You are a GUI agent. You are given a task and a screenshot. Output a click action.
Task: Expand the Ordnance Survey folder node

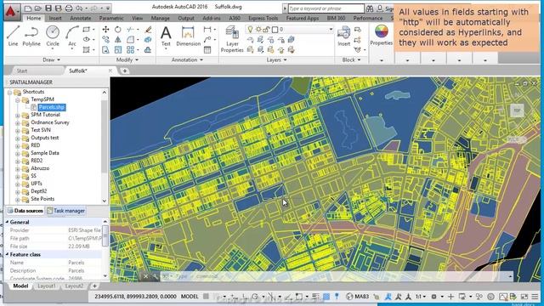[17, 122]
